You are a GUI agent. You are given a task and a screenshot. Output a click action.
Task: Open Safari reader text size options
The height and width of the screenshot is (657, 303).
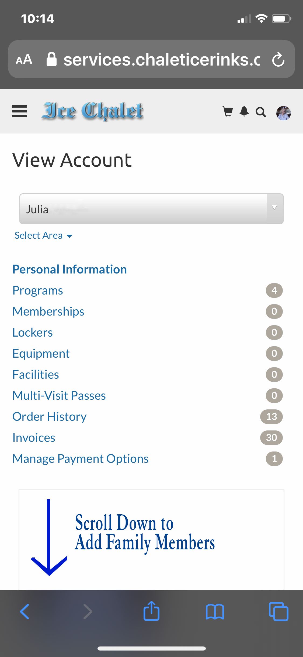click(24, 59)
